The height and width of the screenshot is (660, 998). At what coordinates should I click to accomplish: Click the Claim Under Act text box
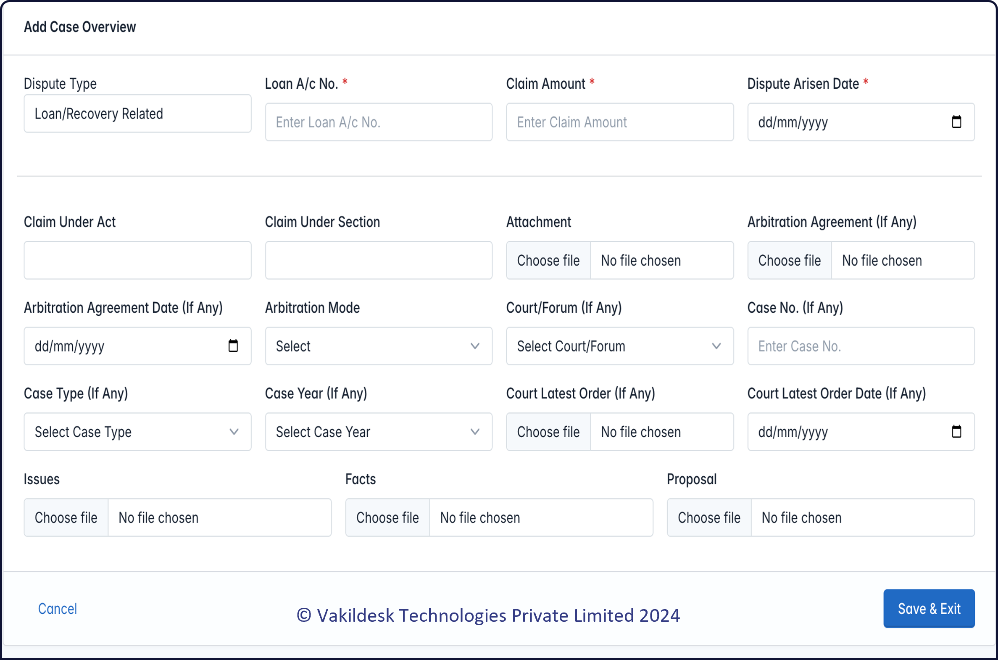137,260
